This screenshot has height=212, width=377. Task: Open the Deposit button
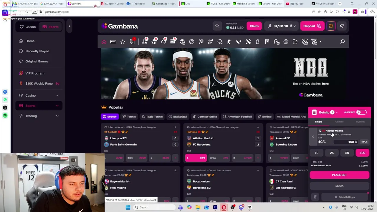click(x=312, y=26)
